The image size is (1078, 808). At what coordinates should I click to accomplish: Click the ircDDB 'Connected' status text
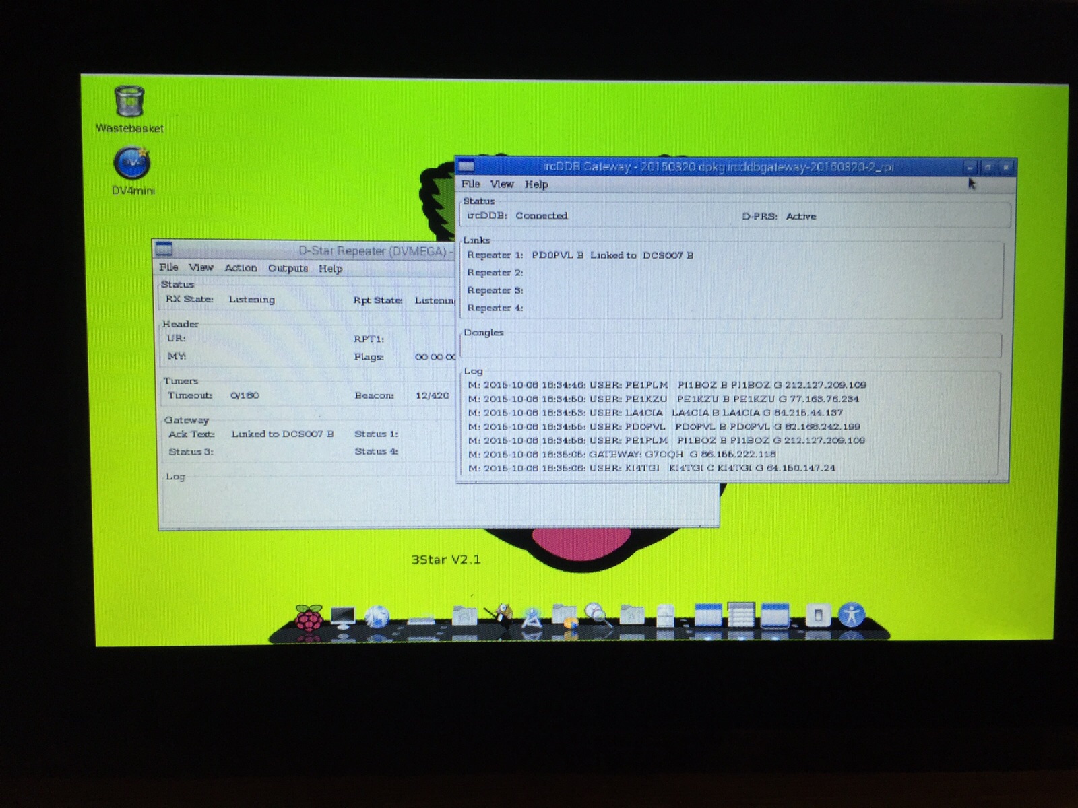click(542, 215)
